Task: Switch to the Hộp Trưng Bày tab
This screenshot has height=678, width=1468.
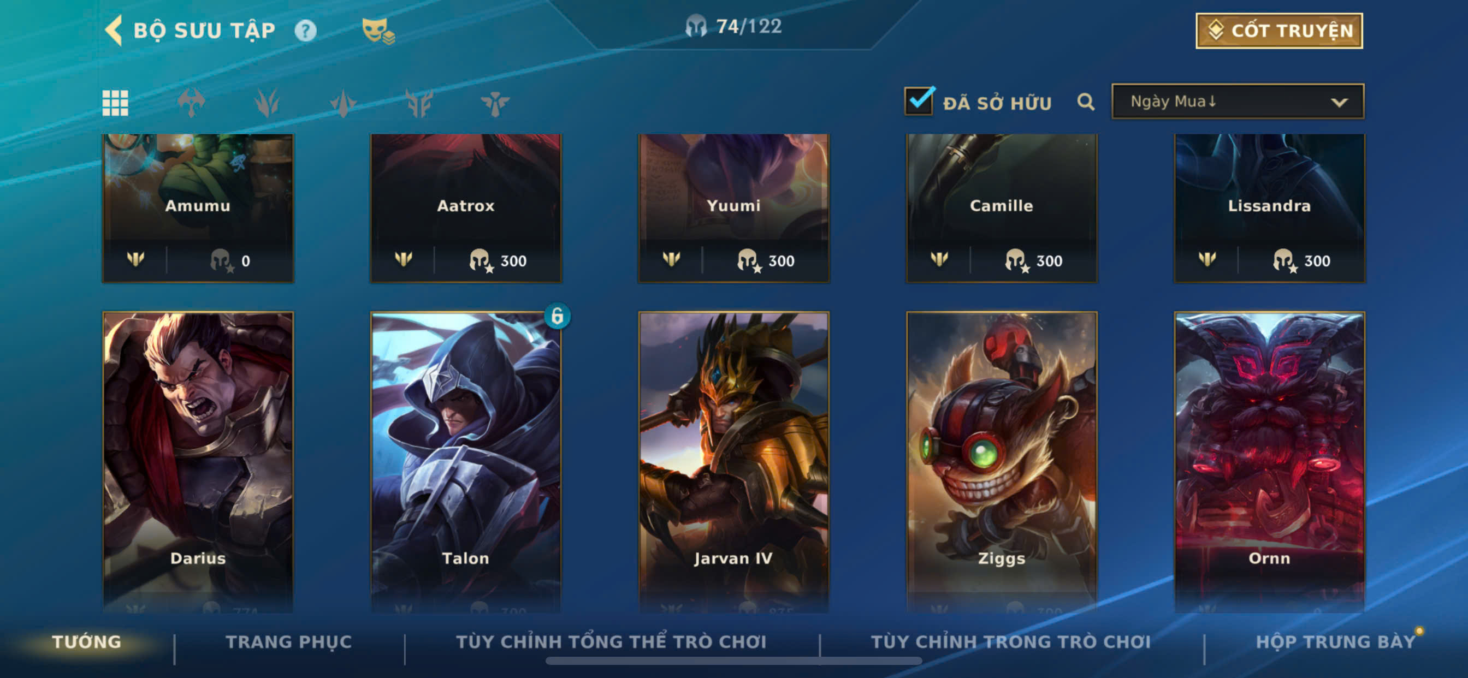Action: pyautogui.click(x=1335, y=641)
